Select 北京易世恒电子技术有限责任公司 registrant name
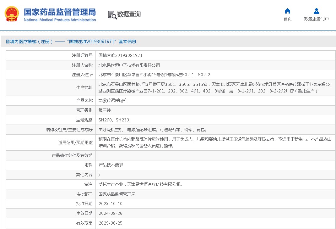 [x=129, y=65]
